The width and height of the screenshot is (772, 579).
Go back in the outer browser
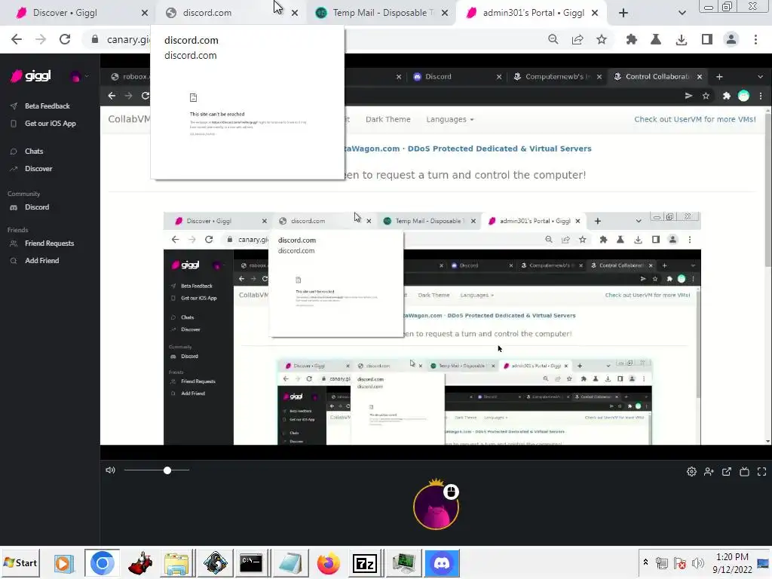coord(17,39)
